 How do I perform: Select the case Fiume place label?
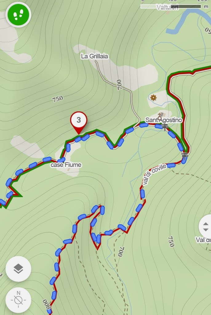click(66, 165)
